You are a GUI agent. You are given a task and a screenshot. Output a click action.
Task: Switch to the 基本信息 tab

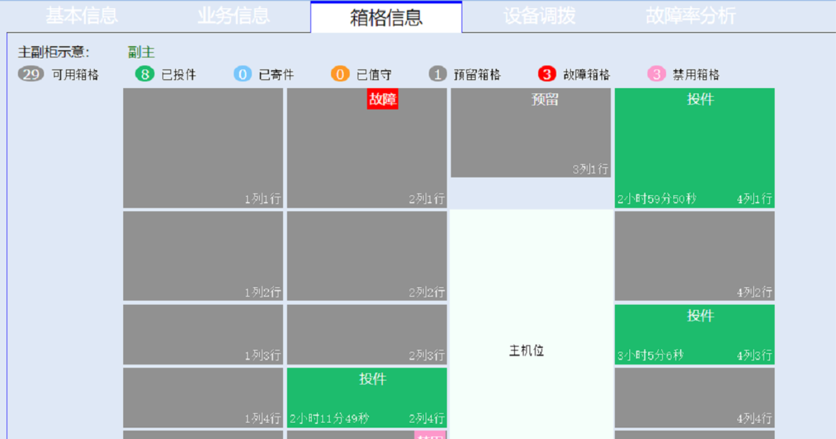(x=82, y=16)
